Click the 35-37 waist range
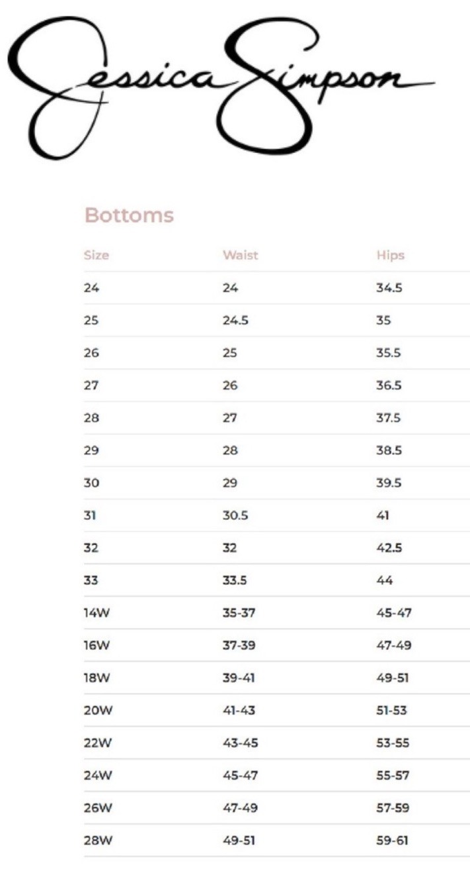Viewport: 470px width, 877px height. point(239,613)
